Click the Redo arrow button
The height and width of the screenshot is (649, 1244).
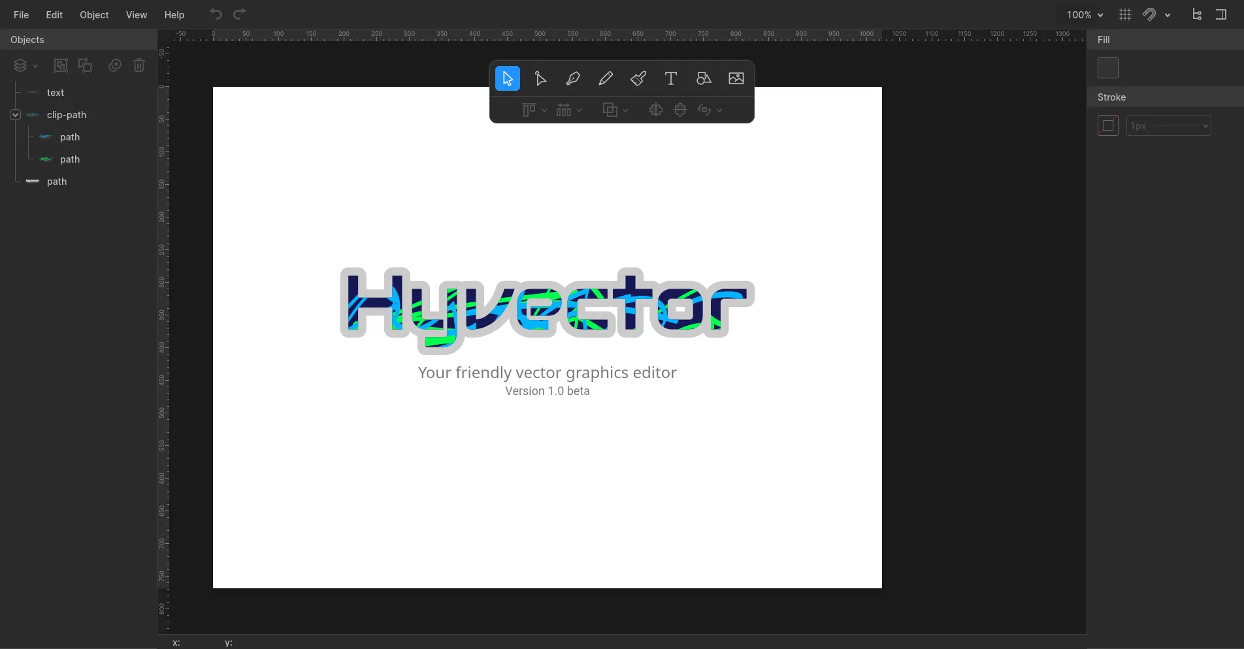coord(240,14)
